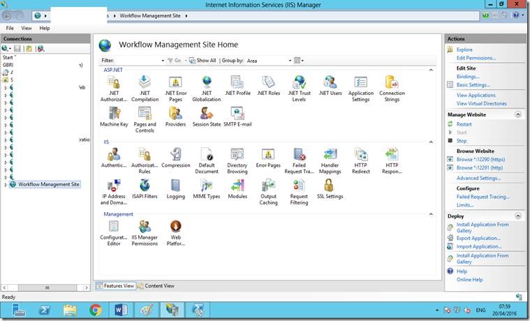Open .NET Error Pages feature
The image size is (530, 321).
click(x=175, y=89)
